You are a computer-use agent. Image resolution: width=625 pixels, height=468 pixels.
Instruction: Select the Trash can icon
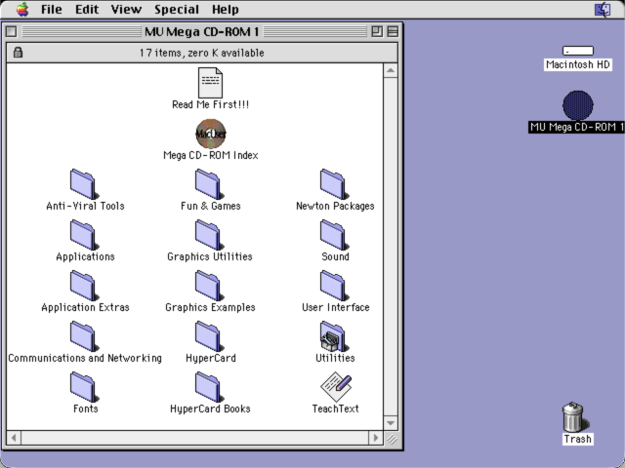point(573,416)
